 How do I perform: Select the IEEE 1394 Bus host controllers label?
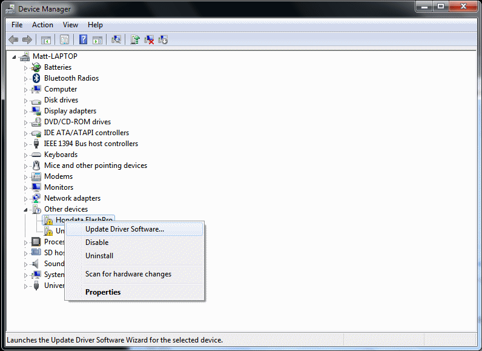tap(91, 144)
